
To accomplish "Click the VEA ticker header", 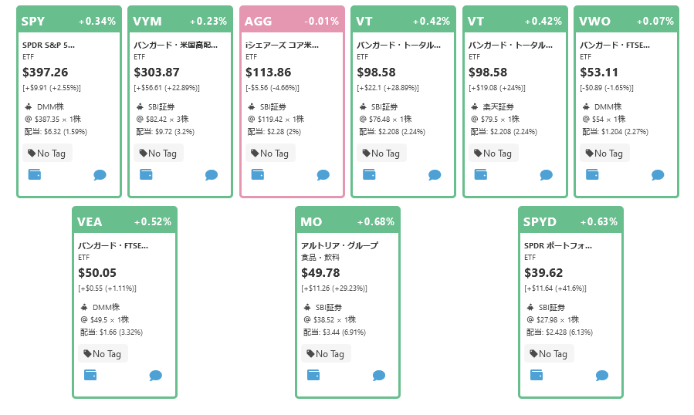I will tap(90, 221).
